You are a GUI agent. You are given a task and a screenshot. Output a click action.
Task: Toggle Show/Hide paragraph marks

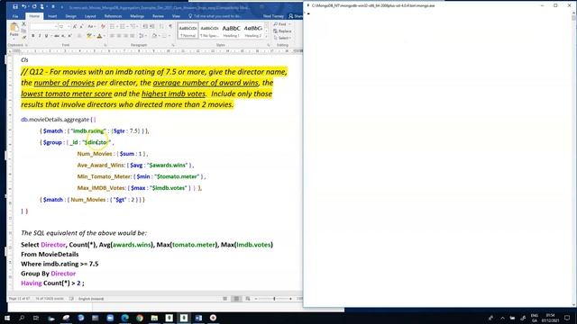tap(170, 26)
